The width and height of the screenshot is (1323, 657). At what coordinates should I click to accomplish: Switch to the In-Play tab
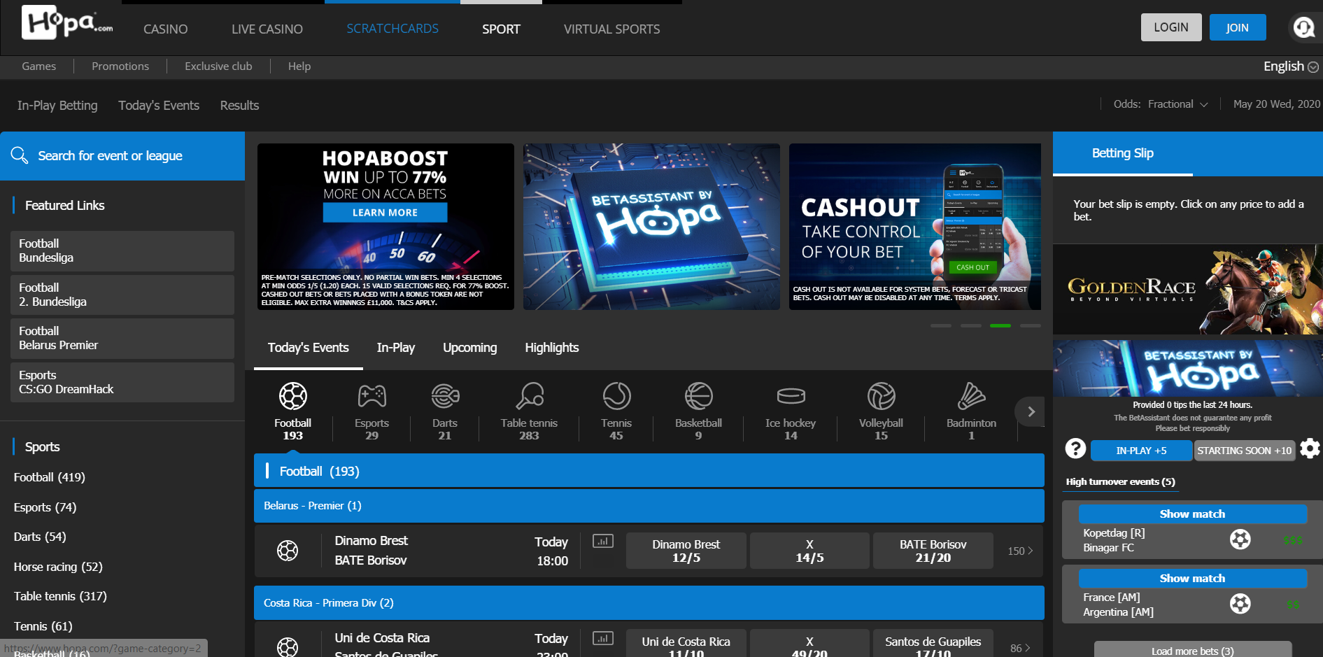396,348
